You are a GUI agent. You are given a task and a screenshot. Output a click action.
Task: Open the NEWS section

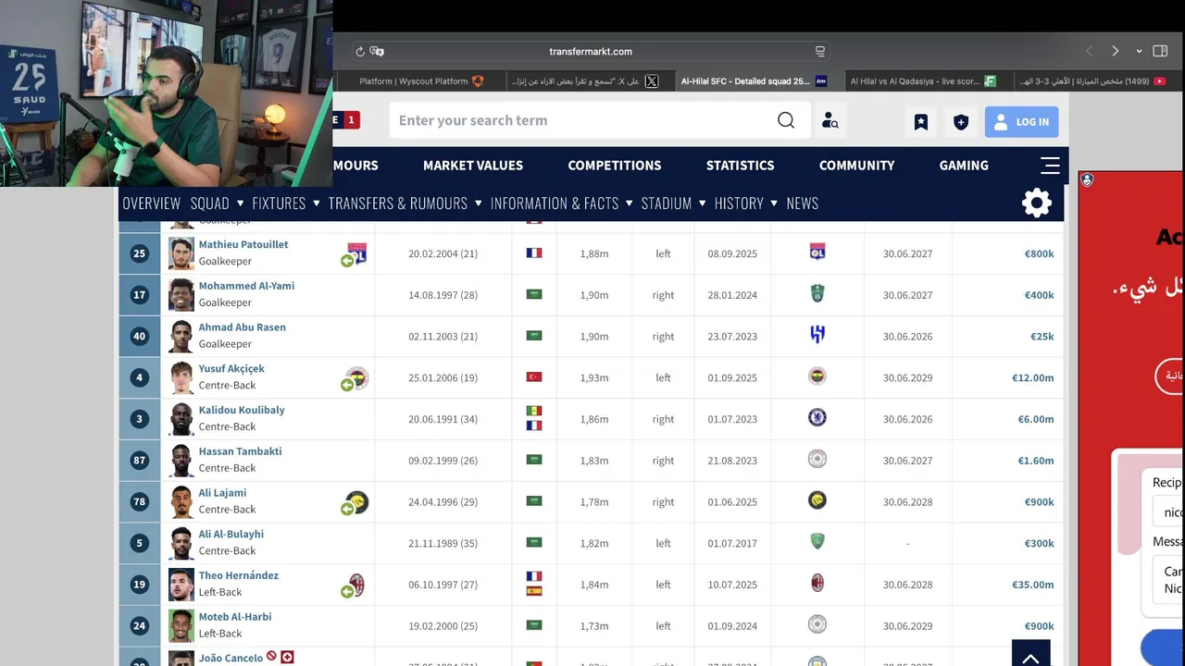(x=802, y=203)
